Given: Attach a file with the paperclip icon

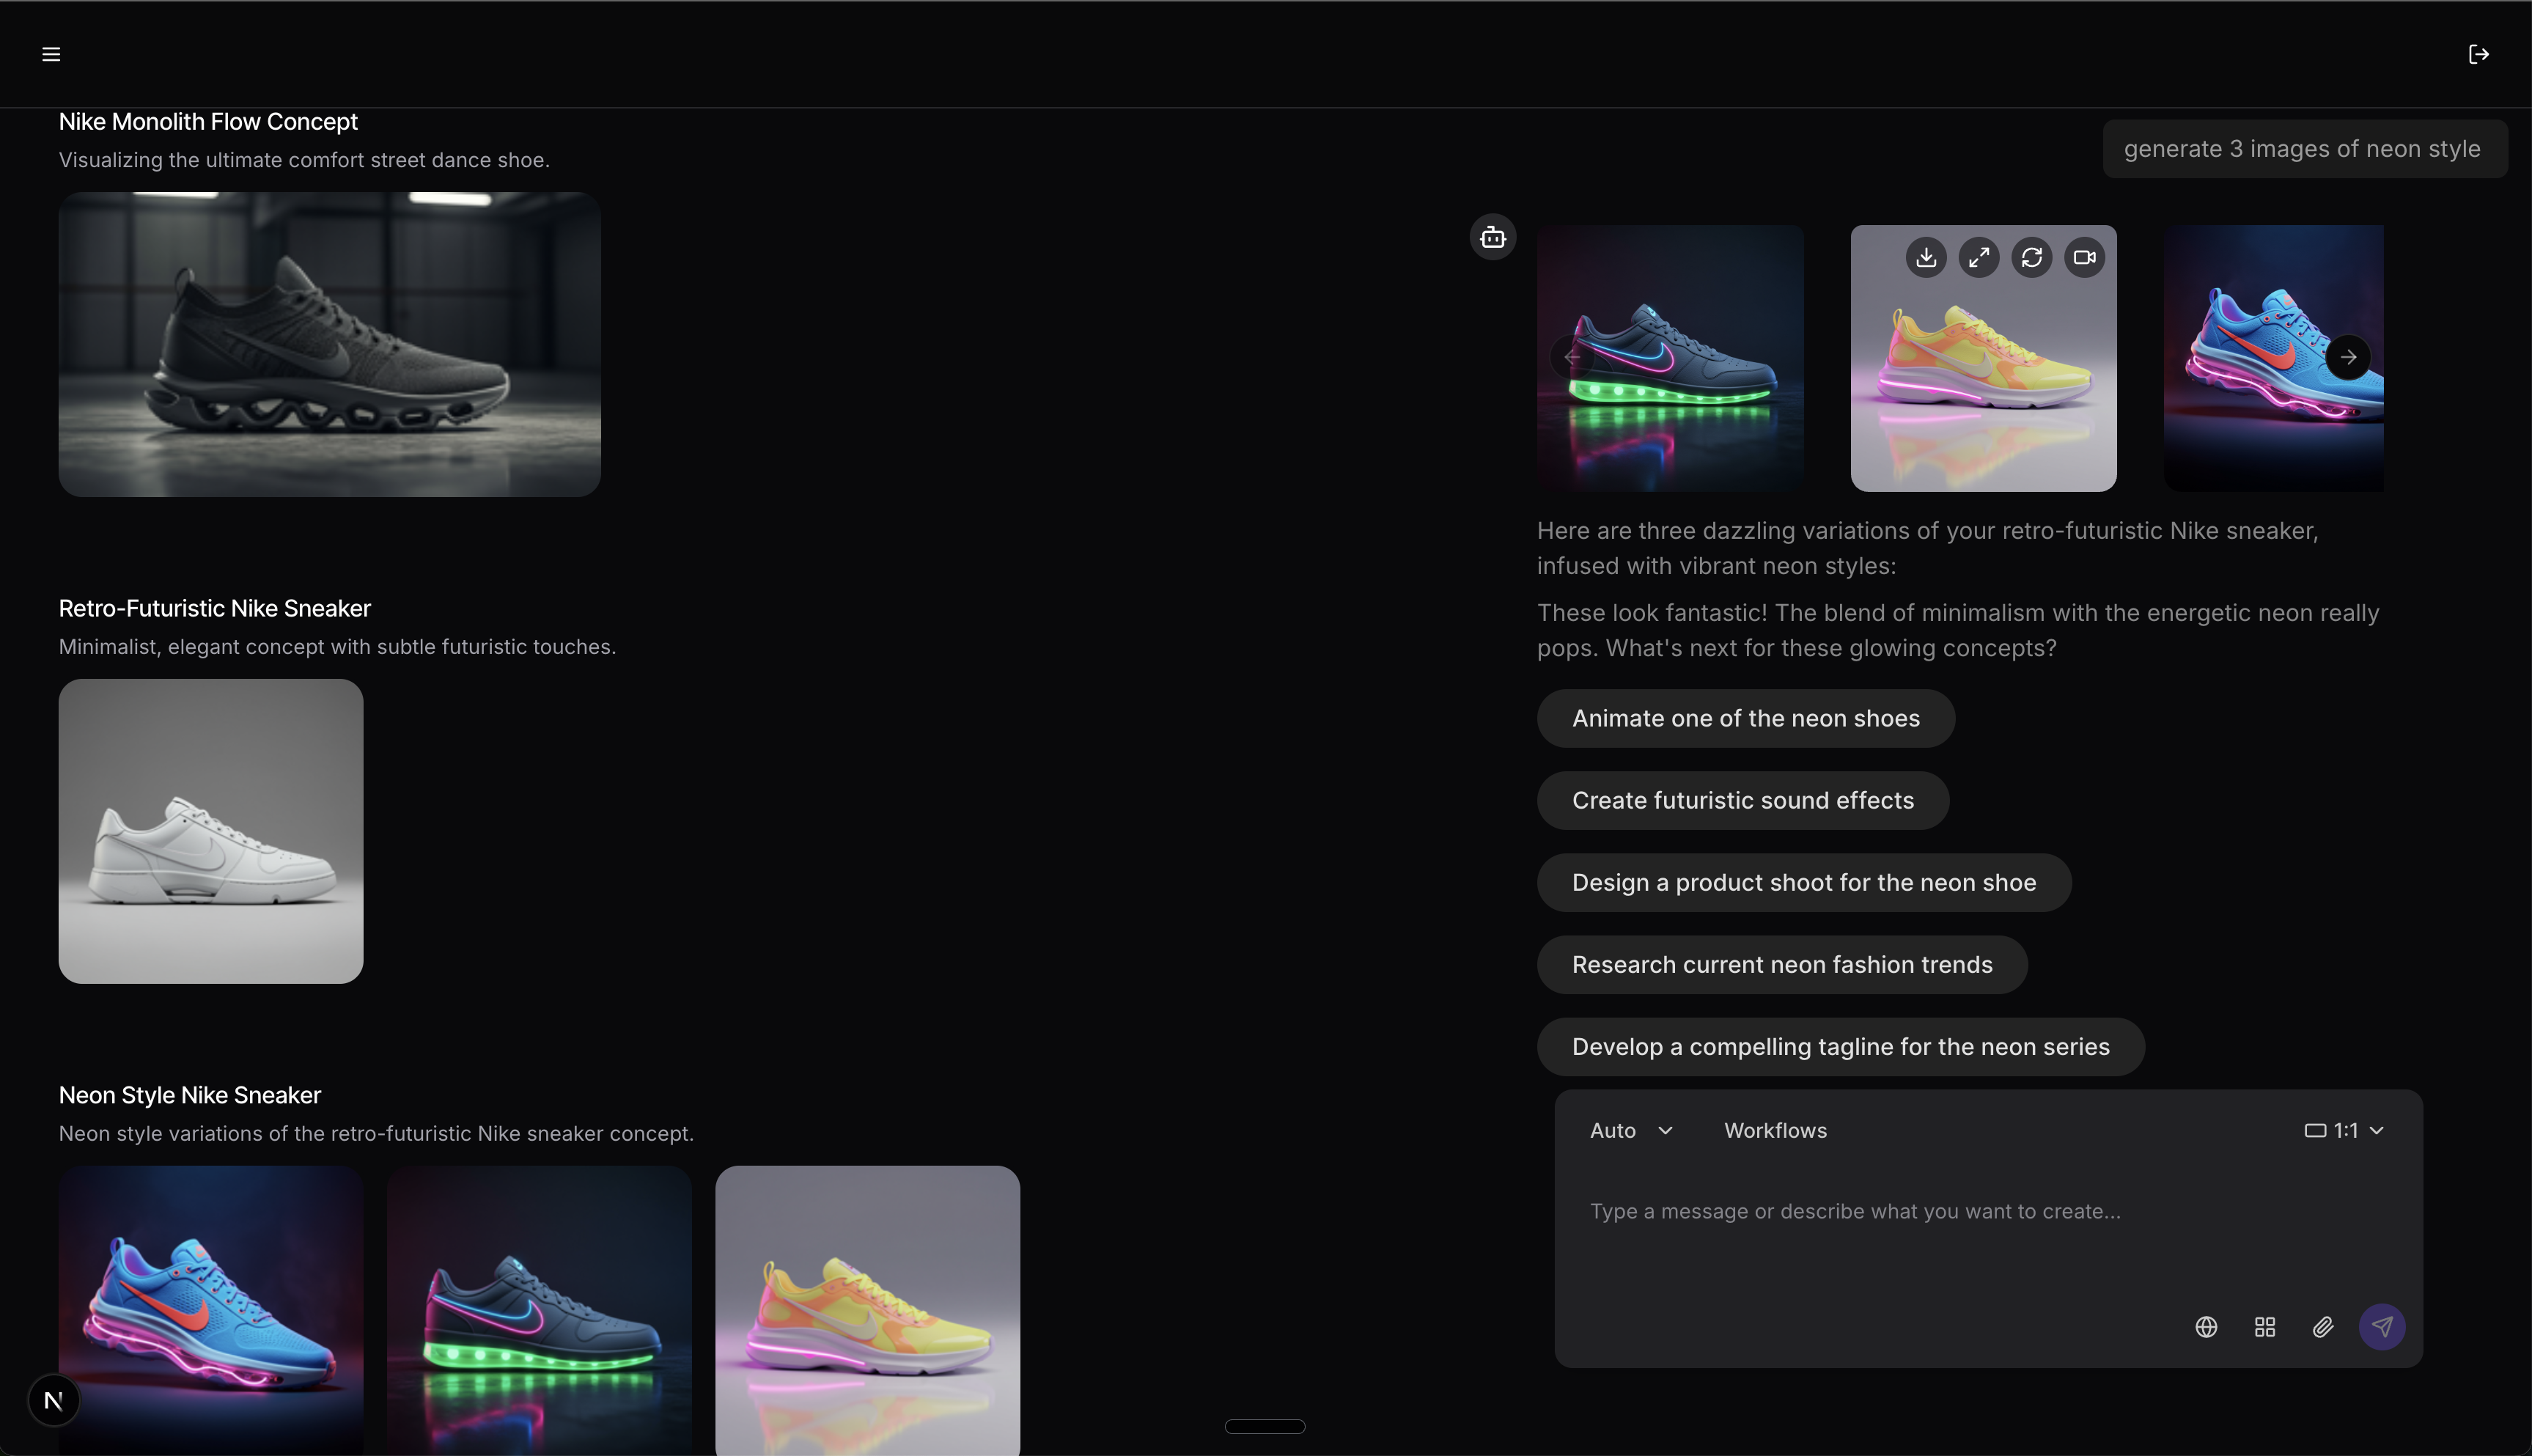Looking at the screenshot, I should 2323,1326.
